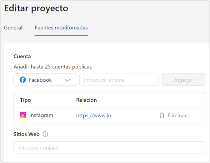Click the Cuenta section label
210x163 pixels.
click(22, 56)
